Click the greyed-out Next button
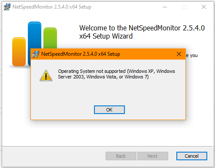Image resolution: width=215 pixels, height=168 pixels. (153, 156)
